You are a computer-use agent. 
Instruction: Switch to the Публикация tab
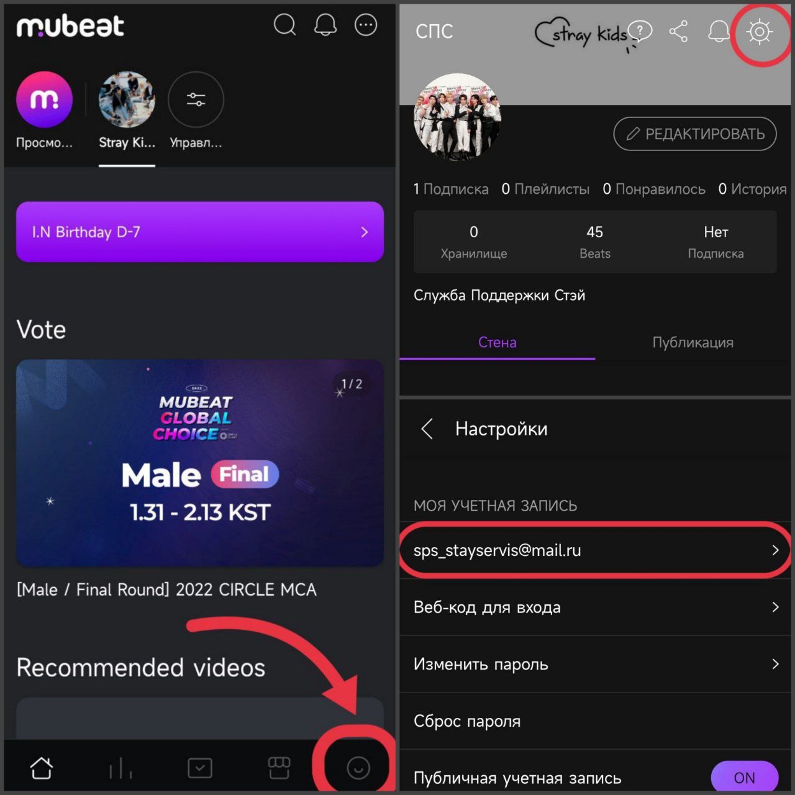click(693, 342)
